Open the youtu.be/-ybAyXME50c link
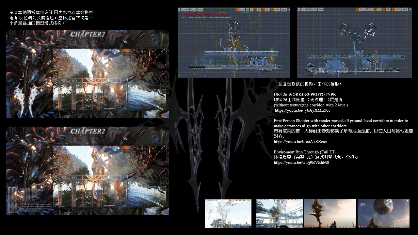This screenshot has width=418, height=235. [302, 110]
